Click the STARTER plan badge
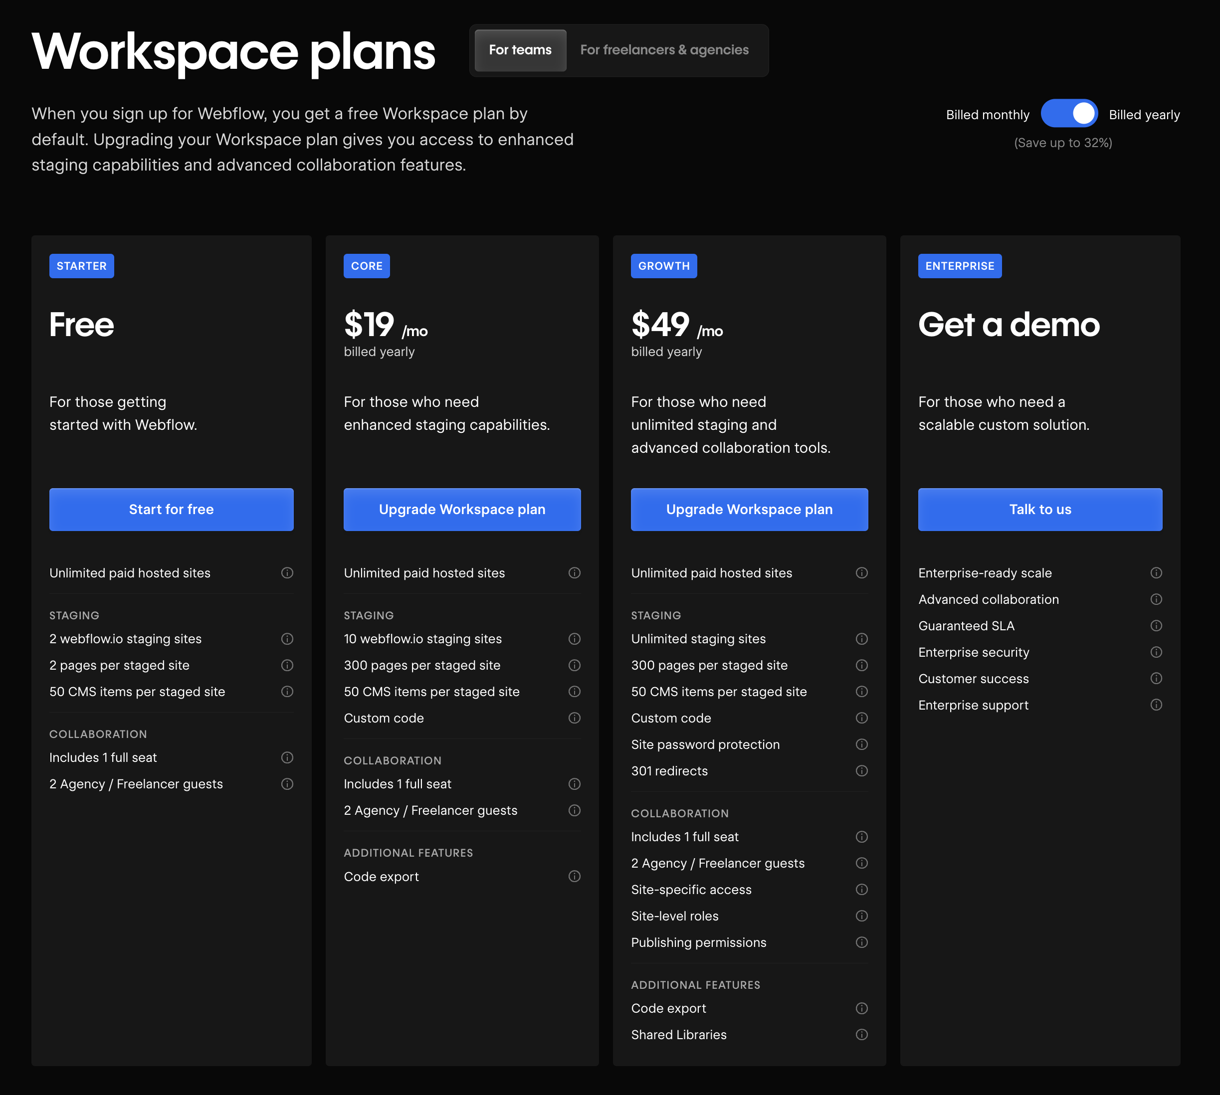The width and height of the screenshot is (1220, 1095). (x=82, y=266)
